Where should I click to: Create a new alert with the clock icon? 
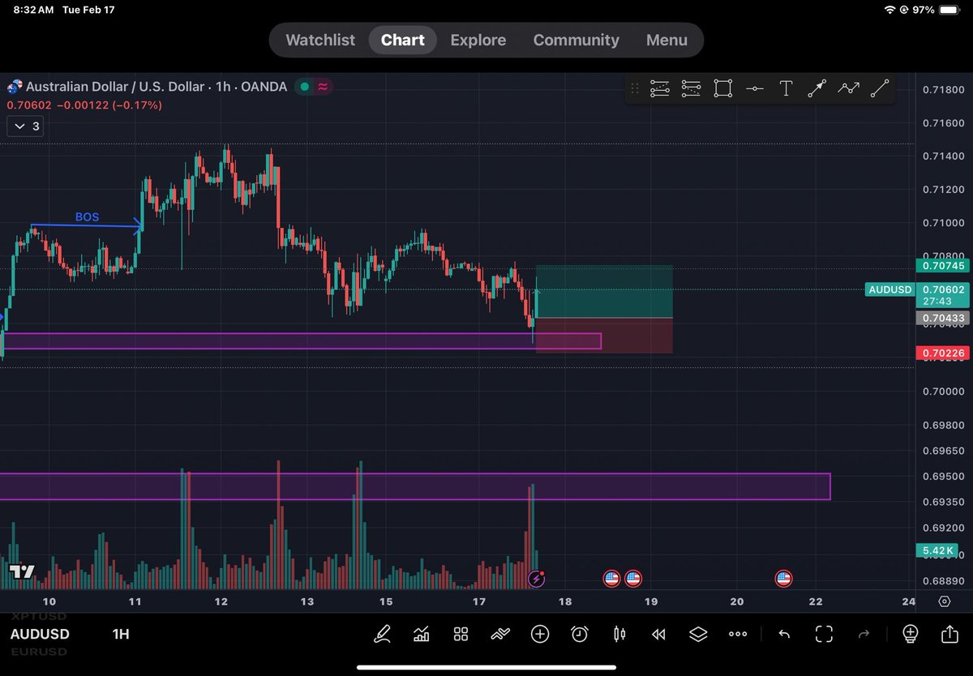579,634
